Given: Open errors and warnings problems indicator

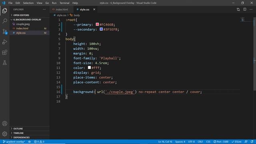Looking at the screenshot, I should tap(39, 142).
